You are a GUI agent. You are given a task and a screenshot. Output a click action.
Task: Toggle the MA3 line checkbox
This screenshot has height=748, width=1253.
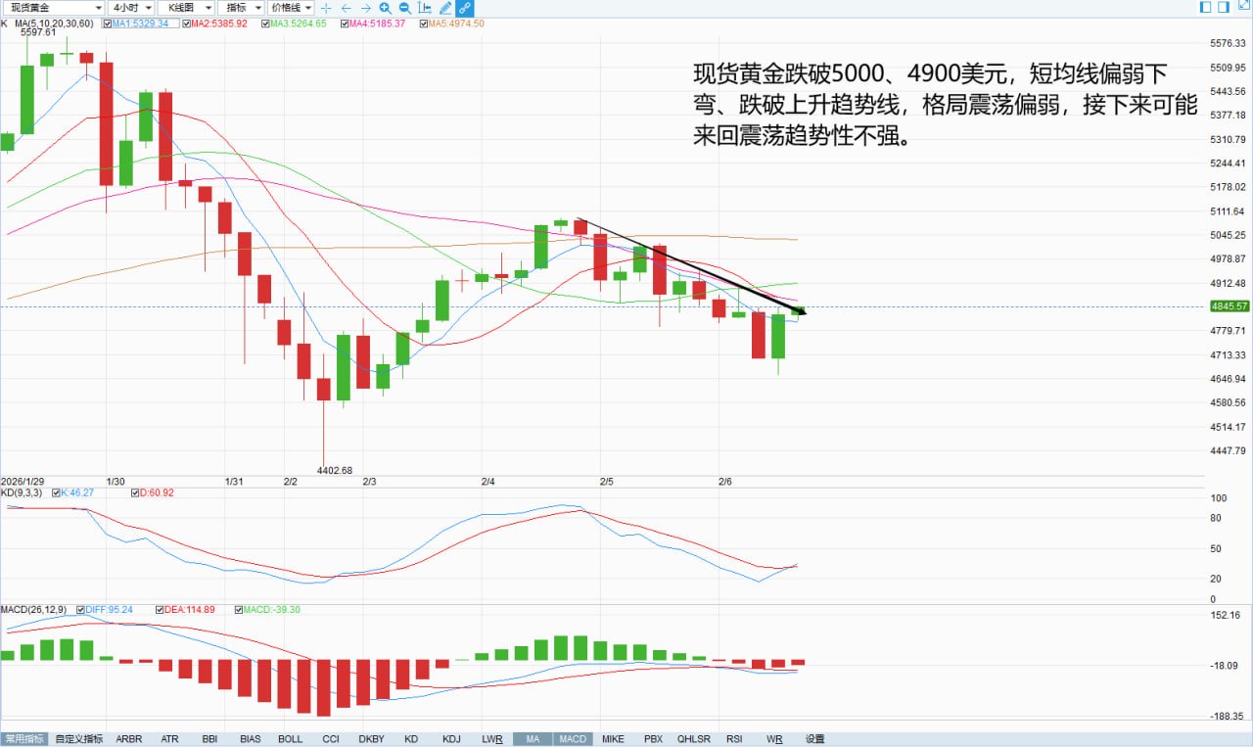click(x=265, y=23)
